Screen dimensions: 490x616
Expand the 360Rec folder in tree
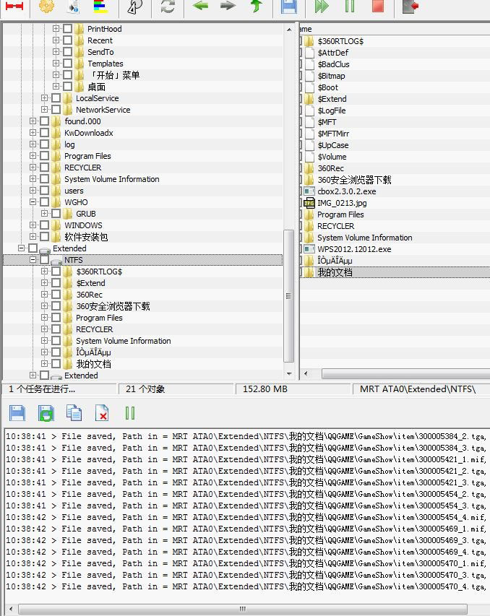[x=45, y=295]
